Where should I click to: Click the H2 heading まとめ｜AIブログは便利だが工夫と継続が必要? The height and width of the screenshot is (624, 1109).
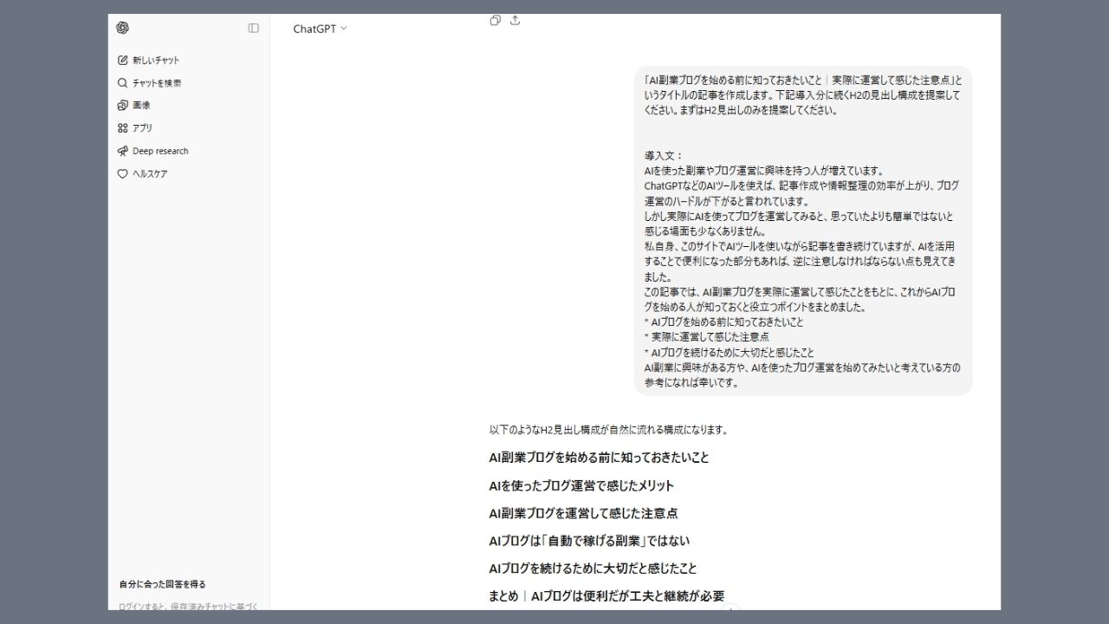(x=605, y=595)
